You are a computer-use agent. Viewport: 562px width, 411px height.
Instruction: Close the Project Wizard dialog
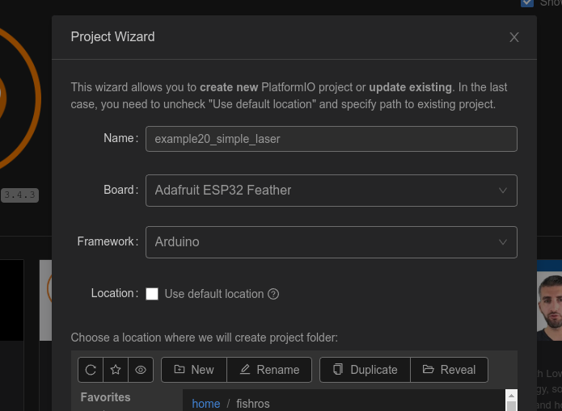pos(514,37)
